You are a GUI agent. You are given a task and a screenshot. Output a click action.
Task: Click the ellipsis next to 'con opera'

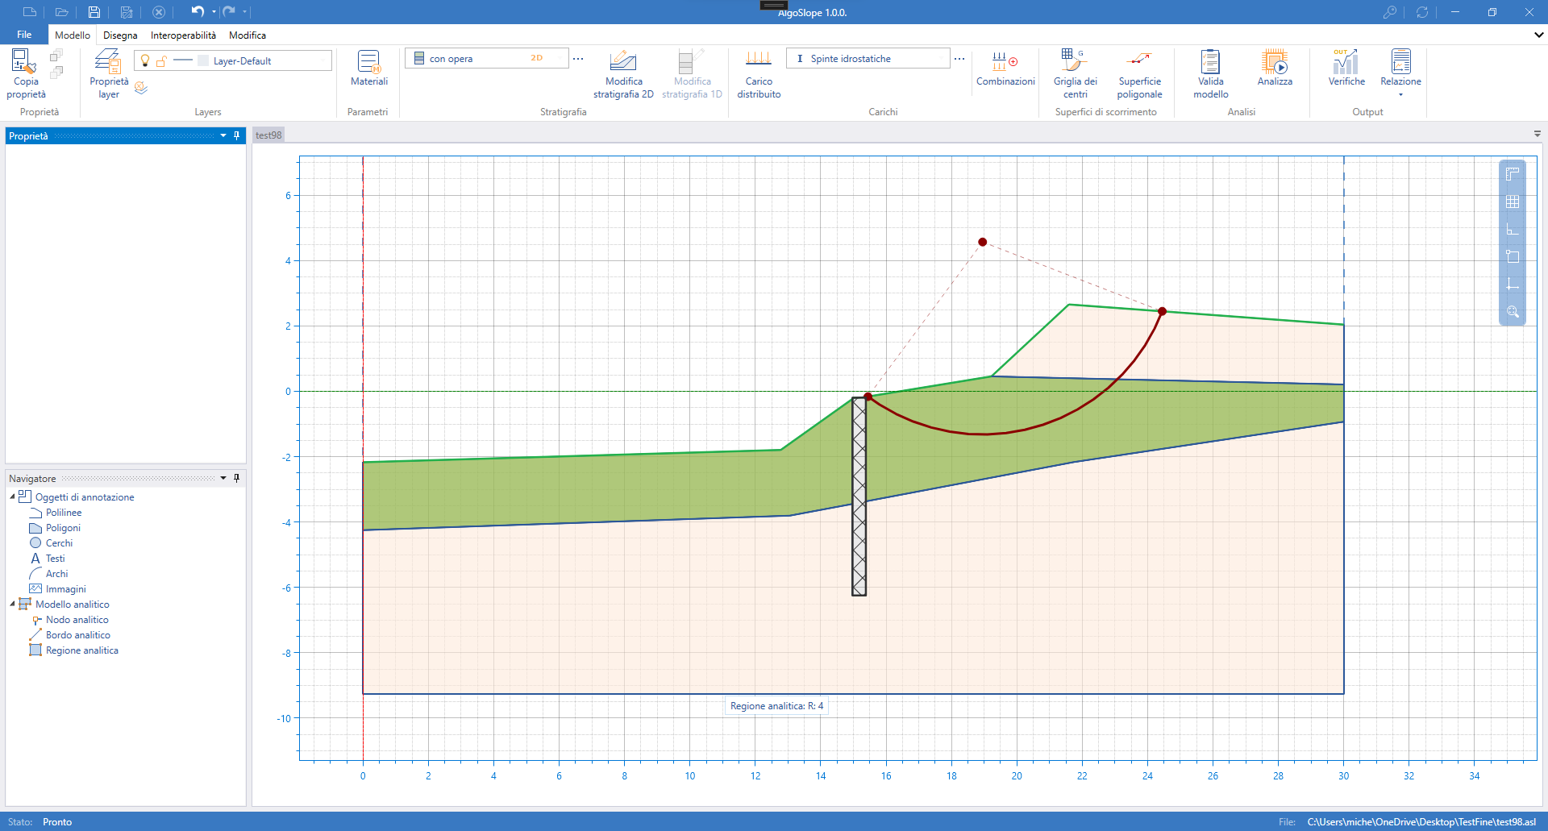(x=578, y=58)
